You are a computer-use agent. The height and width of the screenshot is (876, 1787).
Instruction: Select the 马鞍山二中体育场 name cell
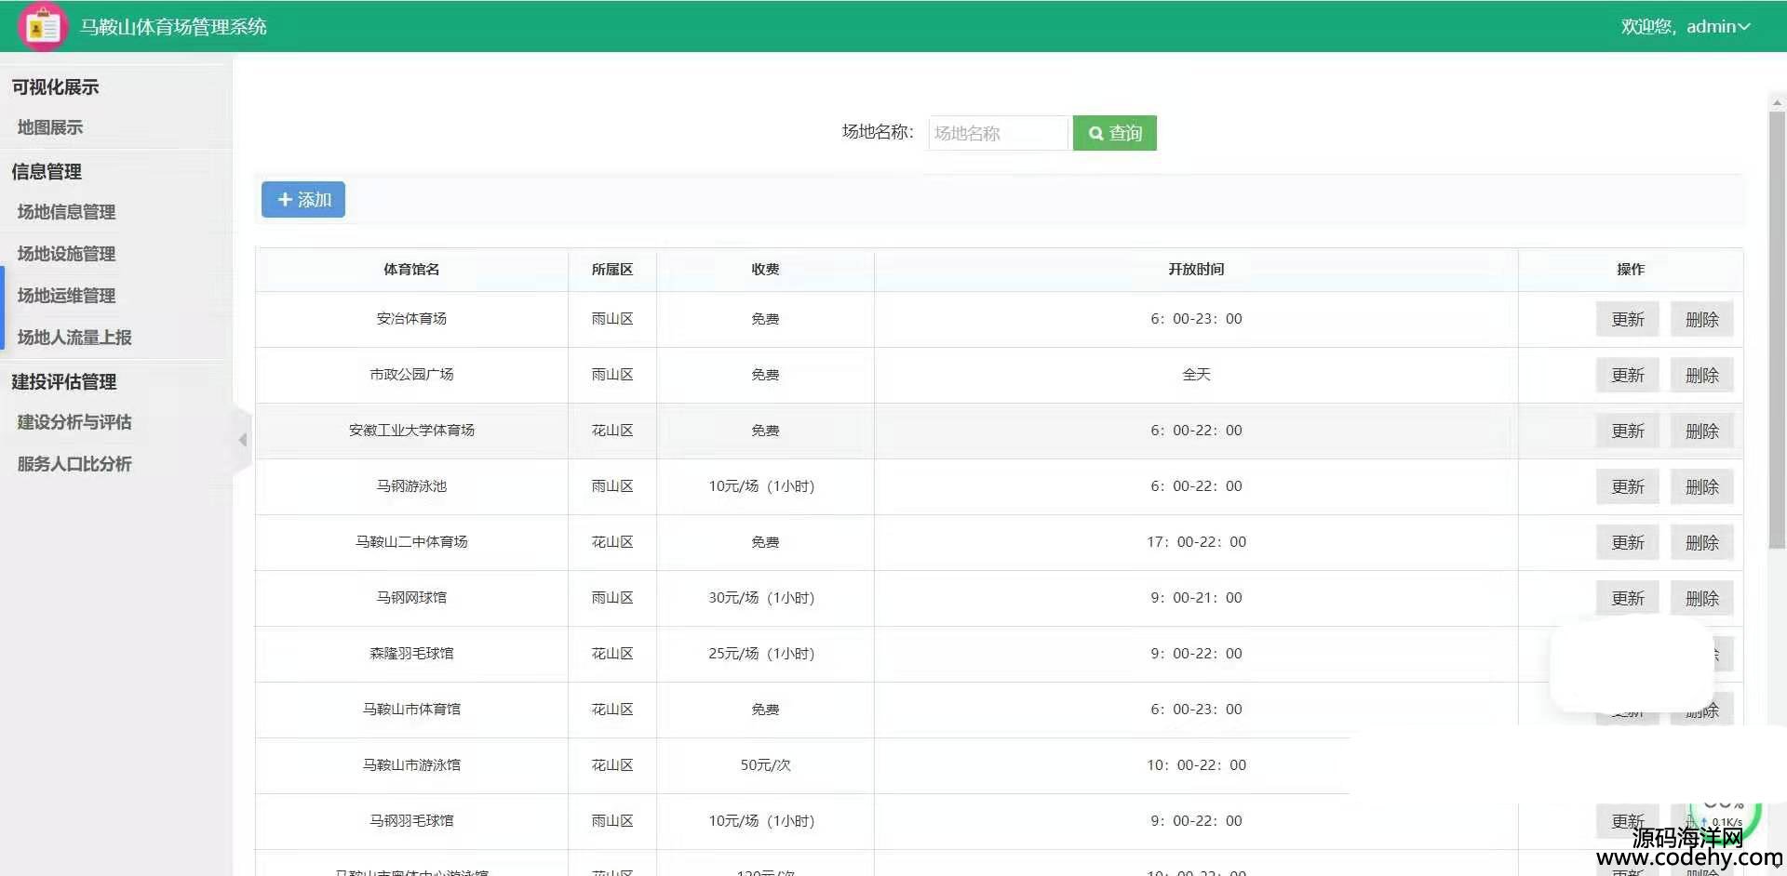coord(411,542)
